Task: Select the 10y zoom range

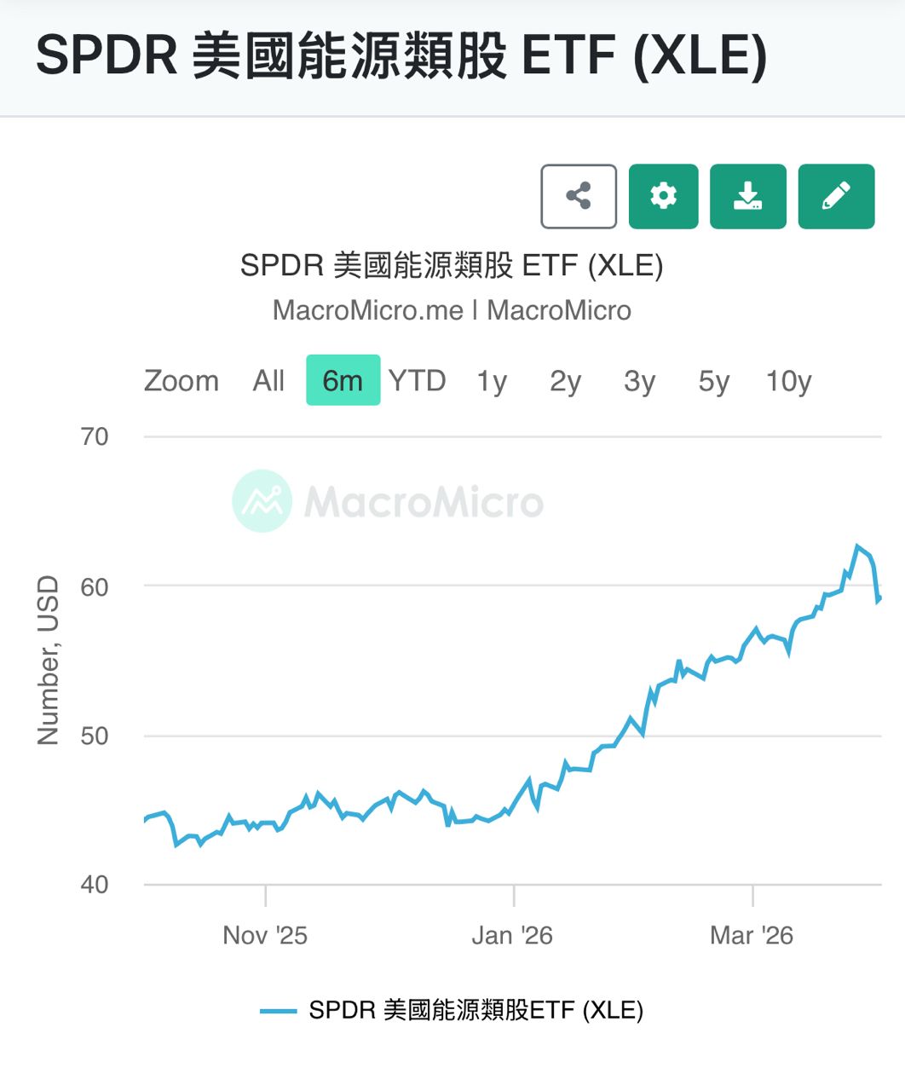Action: (788, 380)
